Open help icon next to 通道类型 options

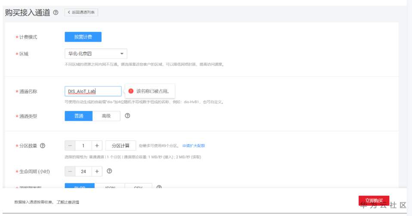pos(127,116)
